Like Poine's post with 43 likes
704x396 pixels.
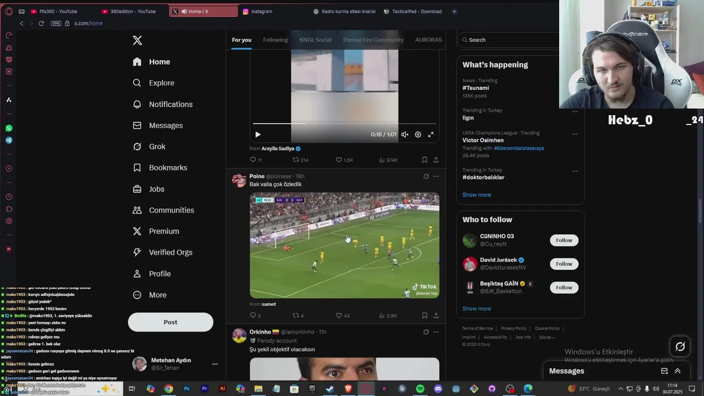(343, 315)
